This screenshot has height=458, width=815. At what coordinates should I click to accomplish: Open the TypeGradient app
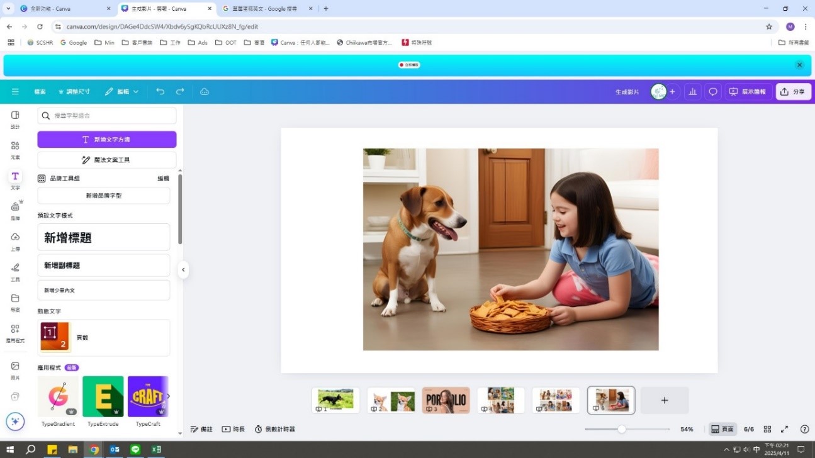[59, 396]
